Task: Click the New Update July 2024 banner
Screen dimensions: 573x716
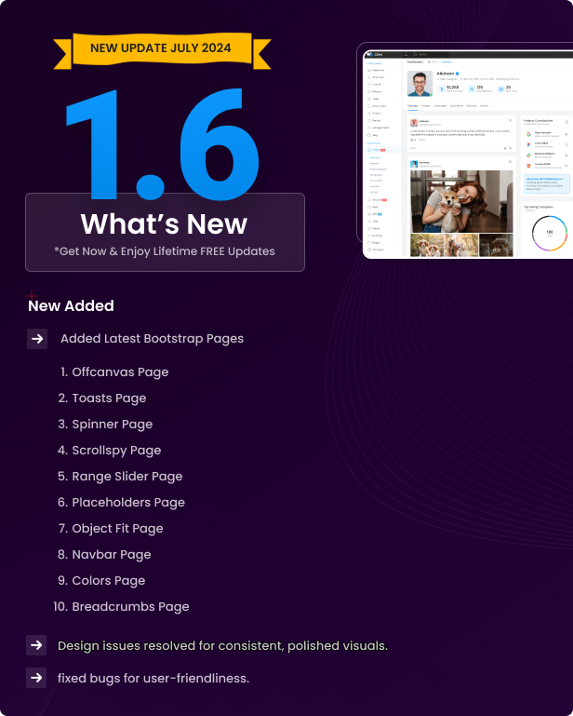Action: click(160, 47)
